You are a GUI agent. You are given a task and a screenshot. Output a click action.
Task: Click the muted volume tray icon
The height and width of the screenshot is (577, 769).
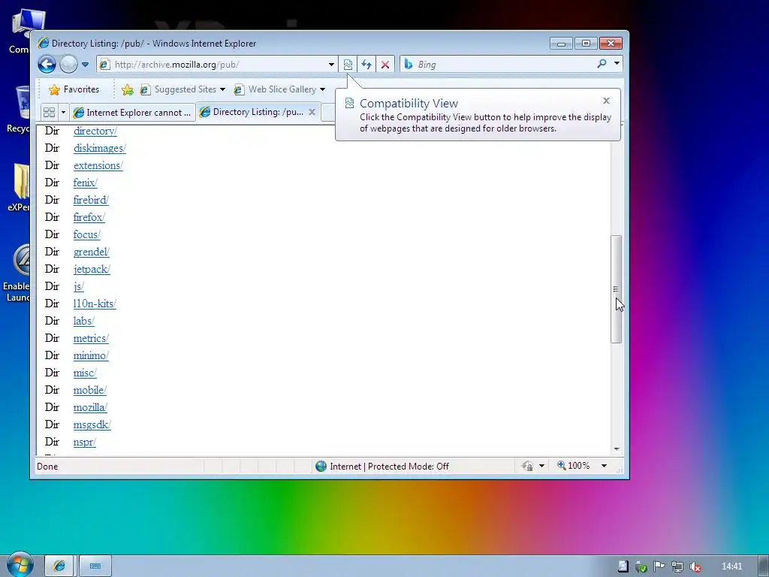coord(695,566)
